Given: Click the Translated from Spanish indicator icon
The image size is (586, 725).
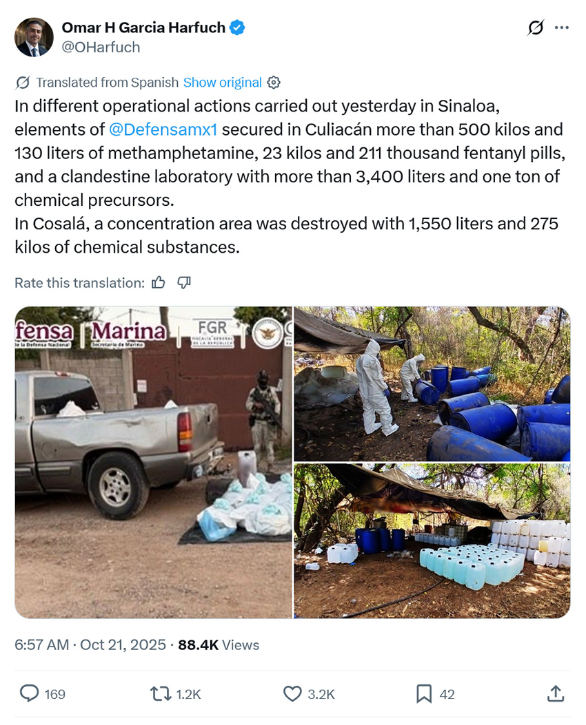Looking at the screenshot, I should 23,82.
